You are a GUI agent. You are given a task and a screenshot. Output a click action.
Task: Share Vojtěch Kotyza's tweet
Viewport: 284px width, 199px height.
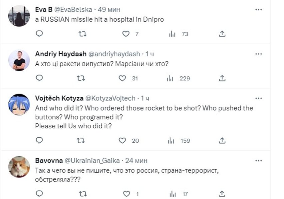pos(222,141)
